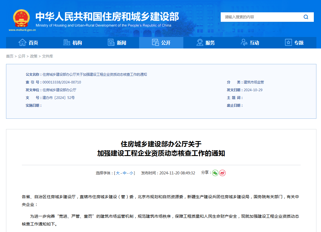Click the 机构 building icon
The width and height of the screenshot is (321, 232).
click(x=67, y=42)
